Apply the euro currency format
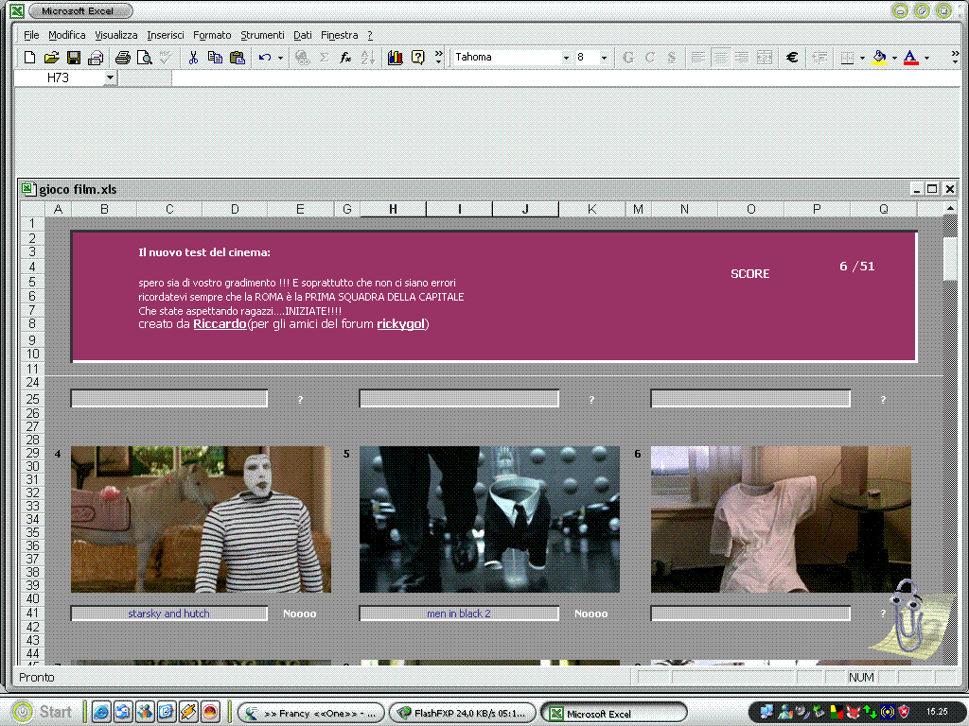 792,58
